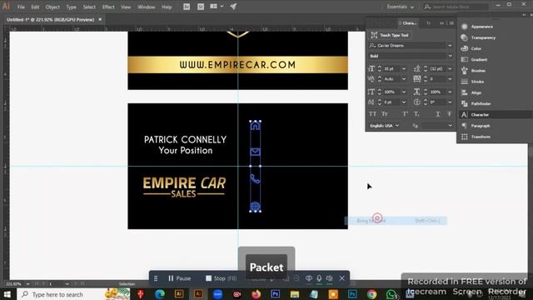Viewport: 533px width, 300px height.
Task: Pause the Icecream screen recording
Action: (x=180, y=278)
